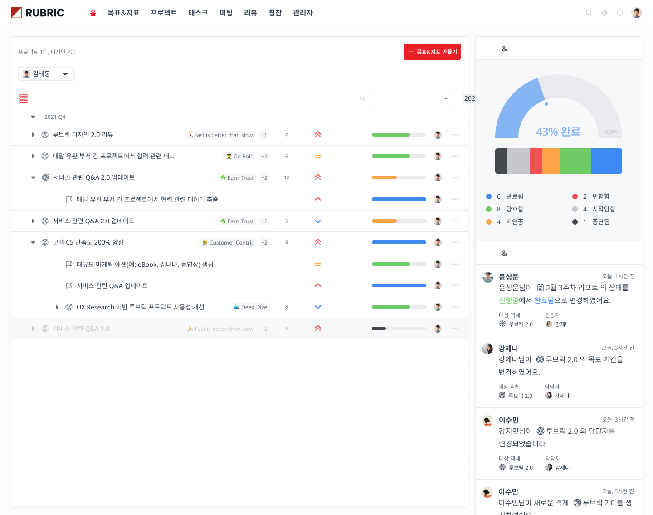Click the priority icon on 고객 CS 만족도 row
Image resolution: width=653 pixels, height=515 pixels.
pyautogui.click(x=317, y=242)
